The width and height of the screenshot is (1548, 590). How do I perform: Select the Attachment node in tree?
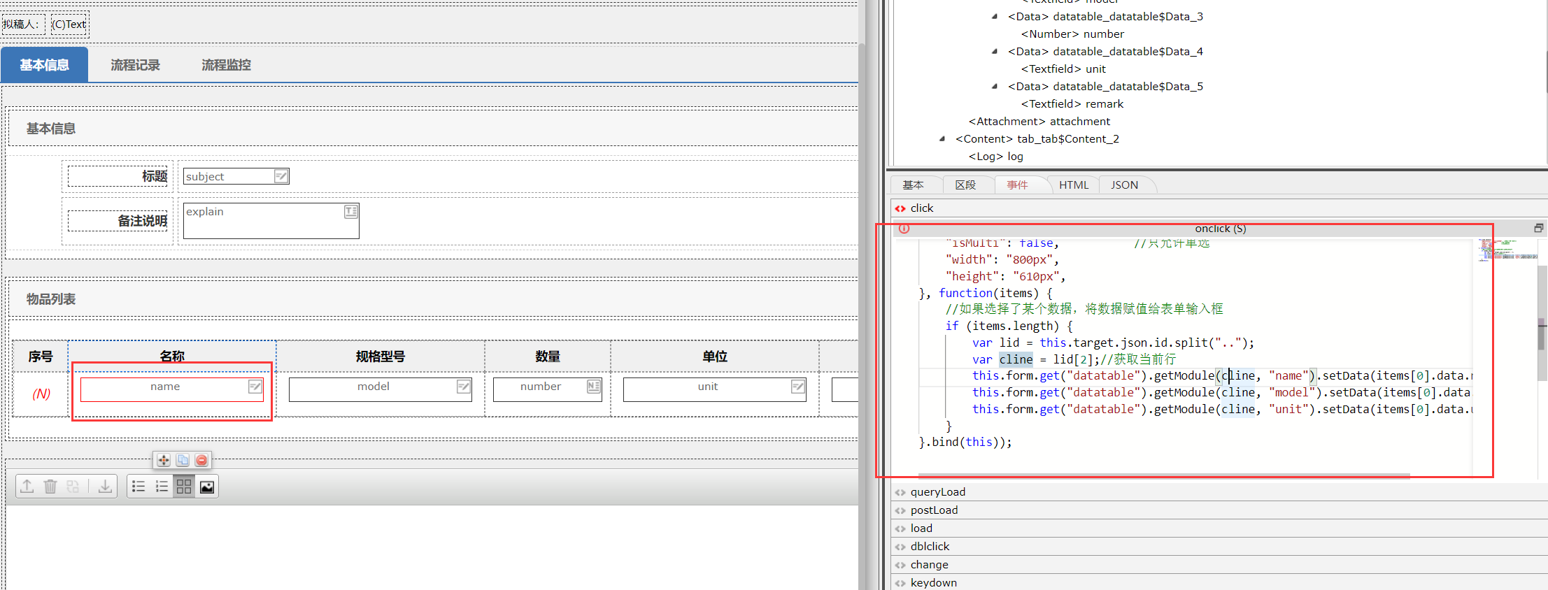(x=1039, y=122)
